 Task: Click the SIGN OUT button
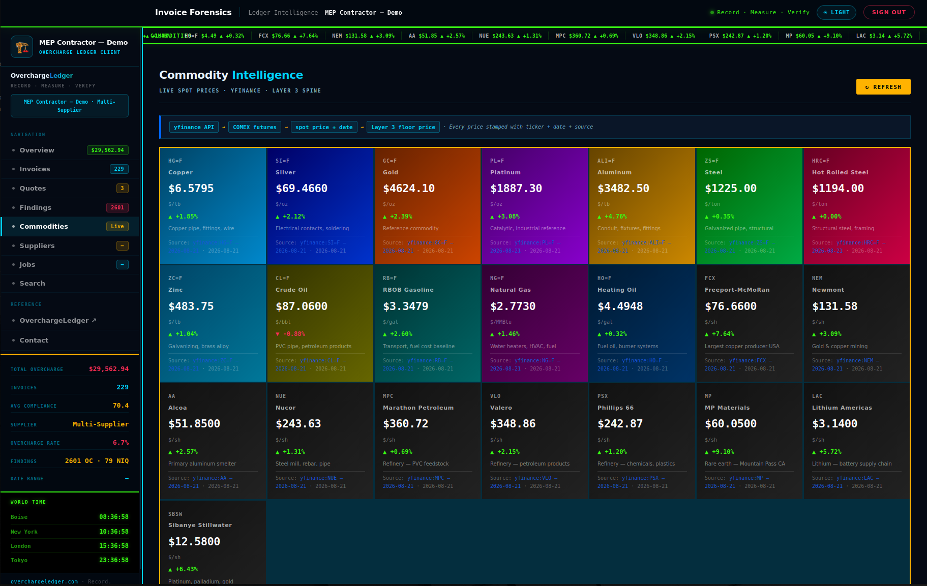click(889, 12)
